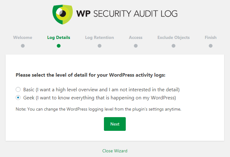Select the Basic logging level radio button
Viewport: 230px width, 157px height.
[18, 90]
